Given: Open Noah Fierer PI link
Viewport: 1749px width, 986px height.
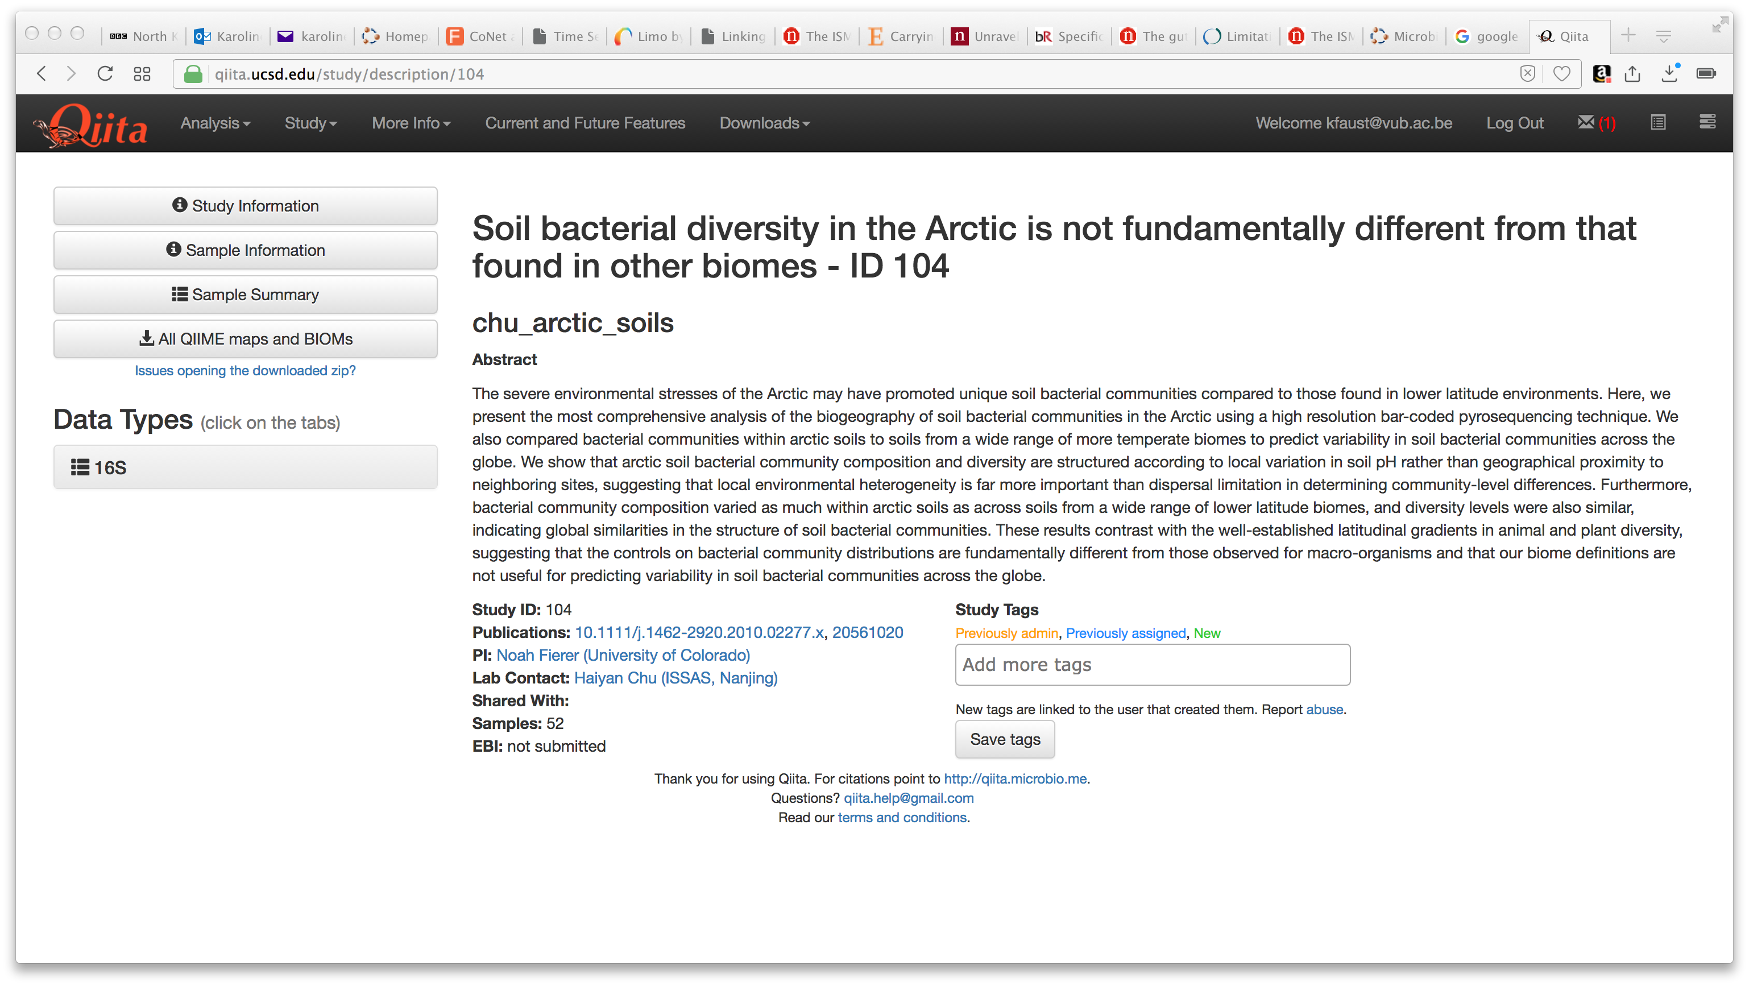Looking at the screenshot, I should 623,655.
